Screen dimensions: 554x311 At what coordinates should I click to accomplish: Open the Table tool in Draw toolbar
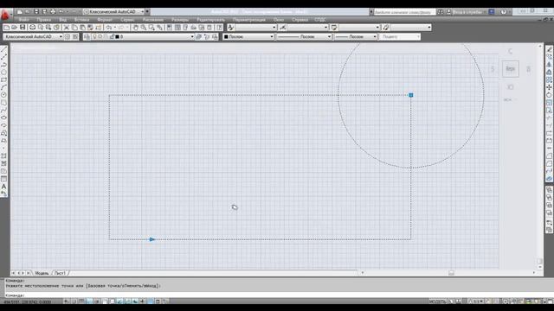(x=3, y=179)
